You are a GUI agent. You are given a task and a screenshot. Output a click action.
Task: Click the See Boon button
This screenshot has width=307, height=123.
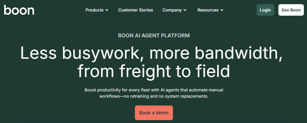pos(291,10)
